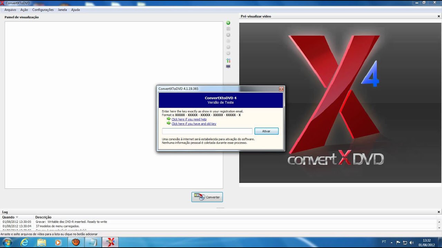Click the ConvertXtoDVD logo preview image
Image resolution: width=442 pixels, height=248 pixels.
pyautogui.click(x=340, y=103)
